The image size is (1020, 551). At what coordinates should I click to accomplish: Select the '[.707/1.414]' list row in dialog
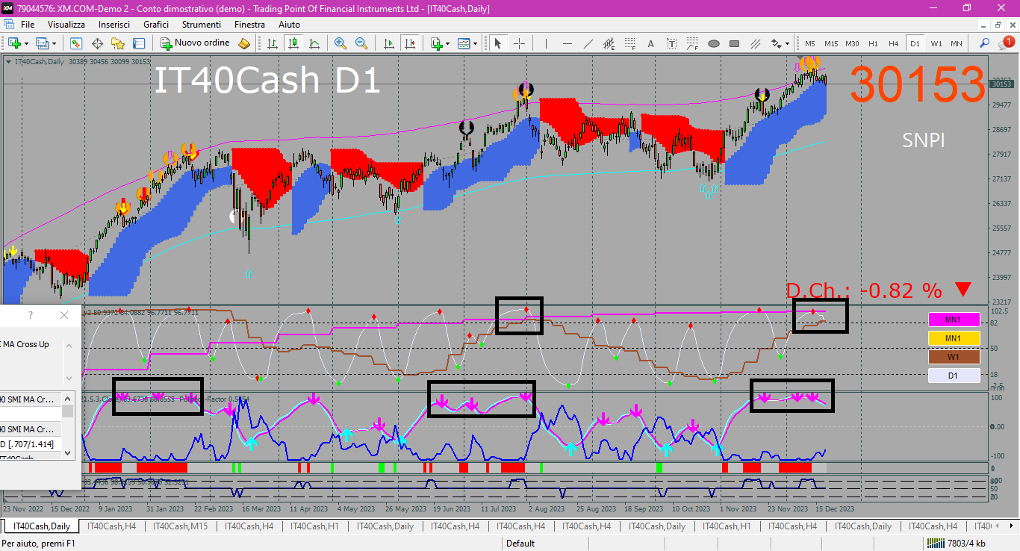coord(31,444)
